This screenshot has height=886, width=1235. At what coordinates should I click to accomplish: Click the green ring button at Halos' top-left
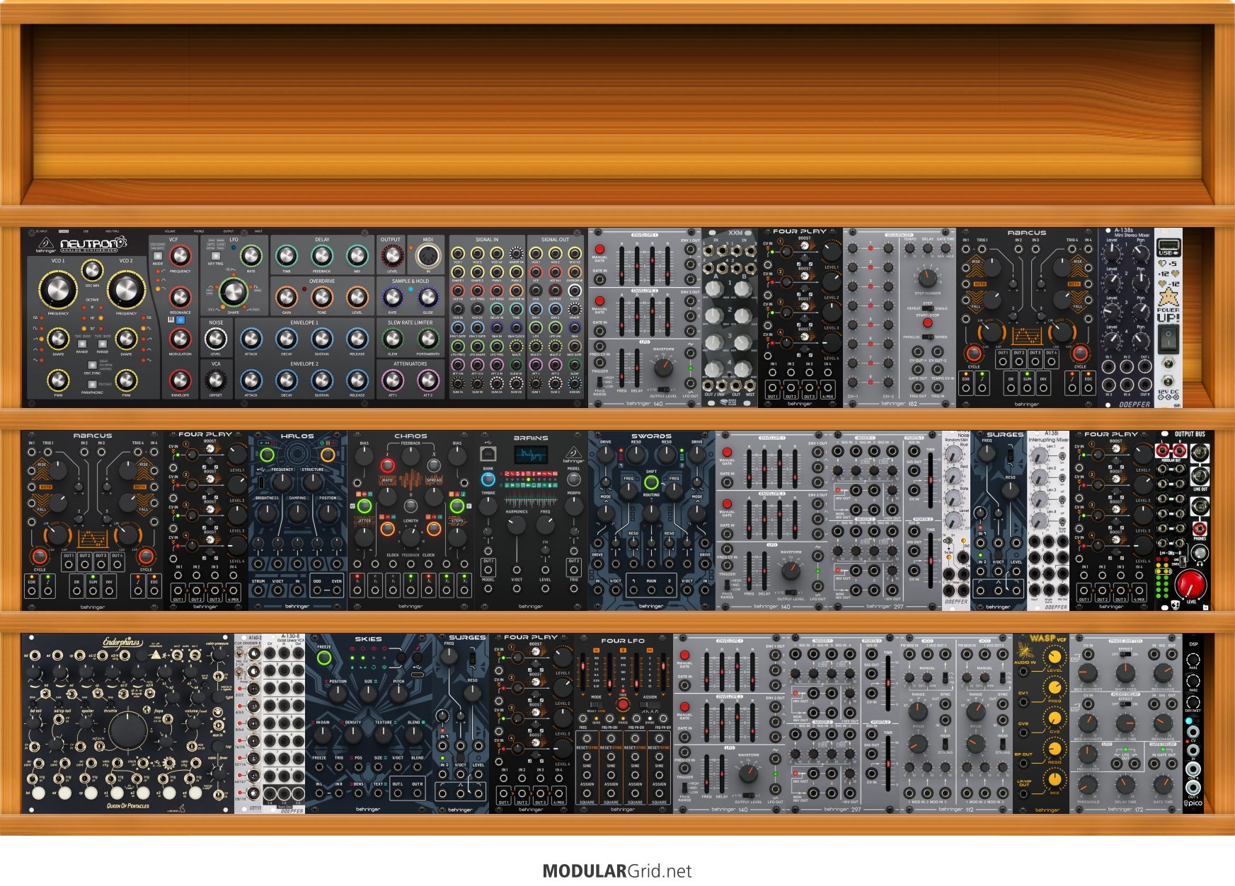click(x=267, y=454)
